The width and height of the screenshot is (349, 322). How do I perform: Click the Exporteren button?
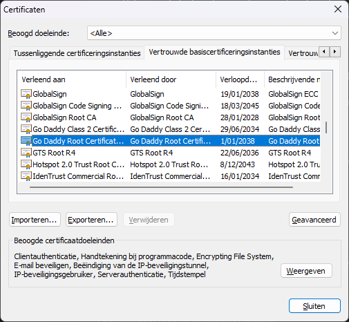pyautogui.click(x=91, y=220)
